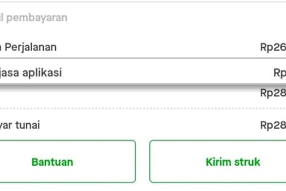Tap the Bantuan help button
Viewport: 286px width, 191px height.
[x=52, y=162]
